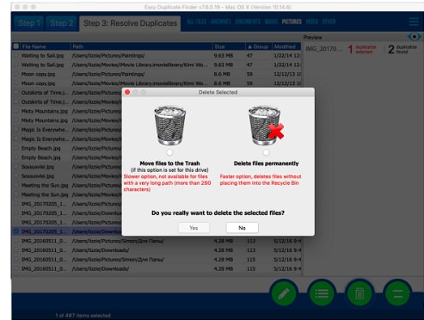
Task: Open the hamburger menu in top-right corner
Action: click(414, 22)
